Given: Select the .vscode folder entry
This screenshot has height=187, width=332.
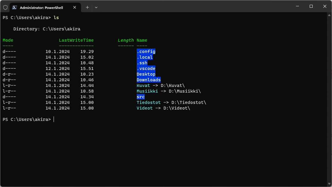Looking at the screenshot, I should click(146, 68).
